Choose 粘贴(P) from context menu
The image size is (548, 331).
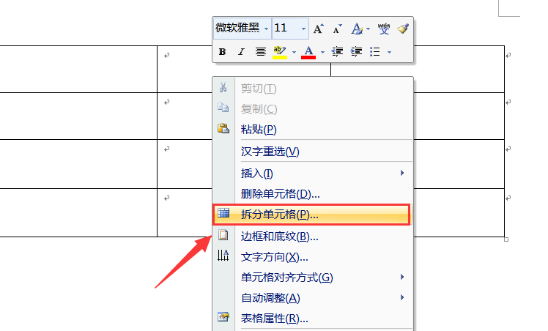pos(313,130)
